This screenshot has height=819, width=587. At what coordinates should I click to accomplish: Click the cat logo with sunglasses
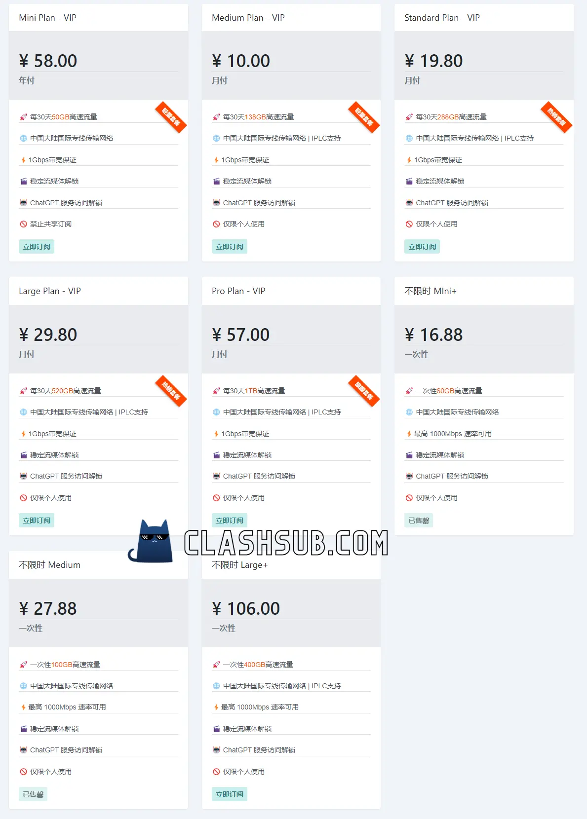pyautogui.click(x=151, y=541)
